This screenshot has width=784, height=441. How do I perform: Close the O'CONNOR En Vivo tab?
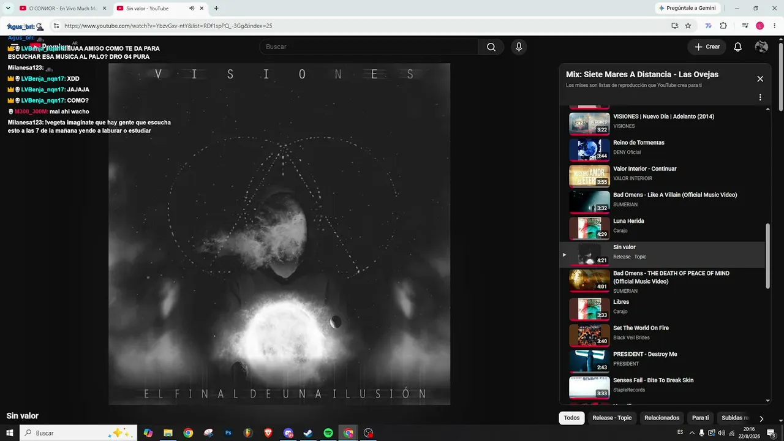(x=105, y=9)
